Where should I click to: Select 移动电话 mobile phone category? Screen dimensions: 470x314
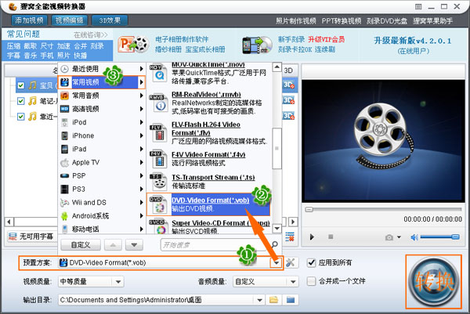[101, 229]
